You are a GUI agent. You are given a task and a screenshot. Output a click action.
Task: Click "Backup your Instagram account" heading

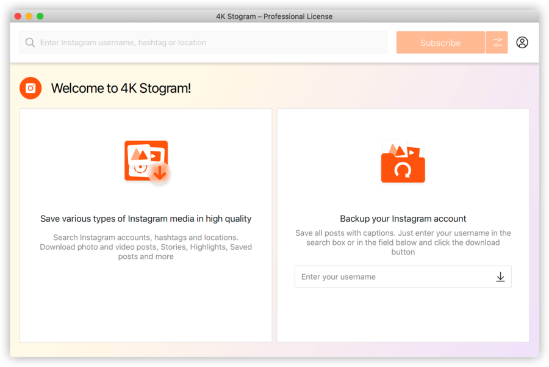coord(403,219)
